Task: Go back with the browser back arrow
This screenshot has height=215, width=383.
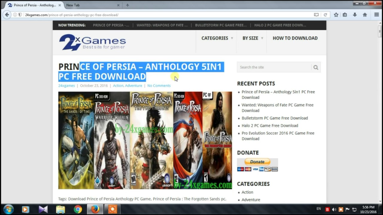Action: point(7,15)
